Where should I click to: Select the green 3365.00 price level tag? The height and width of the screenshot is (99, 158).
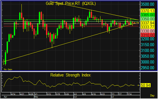tap(147, 15)
